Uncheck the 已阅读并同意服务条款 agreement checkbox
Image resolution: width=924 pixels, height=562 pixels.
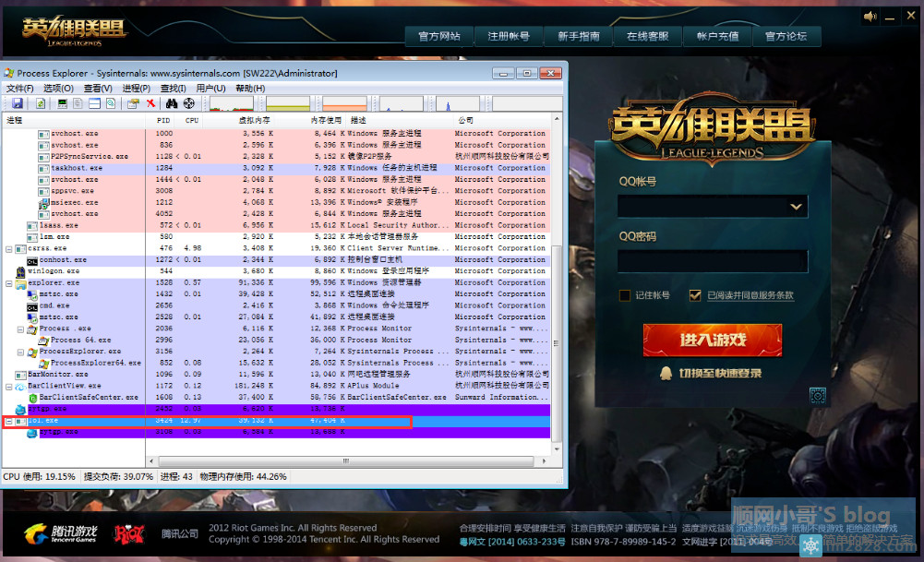[695, 295]
